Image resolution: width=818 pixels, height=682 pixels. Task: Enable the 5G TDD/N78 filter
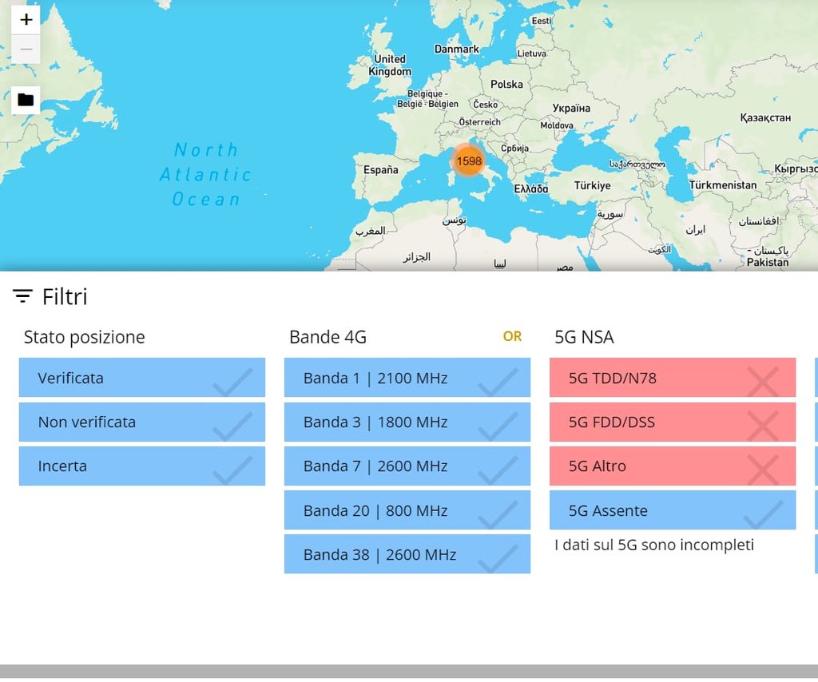tap(672, 378)
